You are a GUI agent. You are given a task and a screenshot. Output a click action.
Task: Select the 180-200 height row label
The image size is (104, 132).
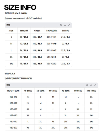(x=13, y=127)
